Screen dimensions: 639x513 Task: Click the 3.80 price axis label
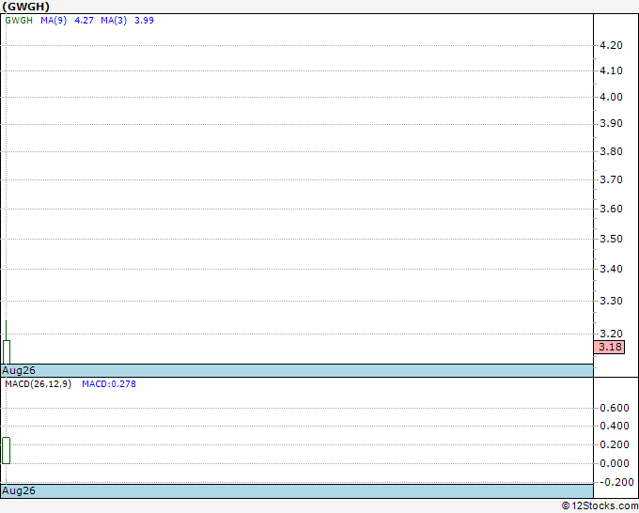click(x=612, y=151)
